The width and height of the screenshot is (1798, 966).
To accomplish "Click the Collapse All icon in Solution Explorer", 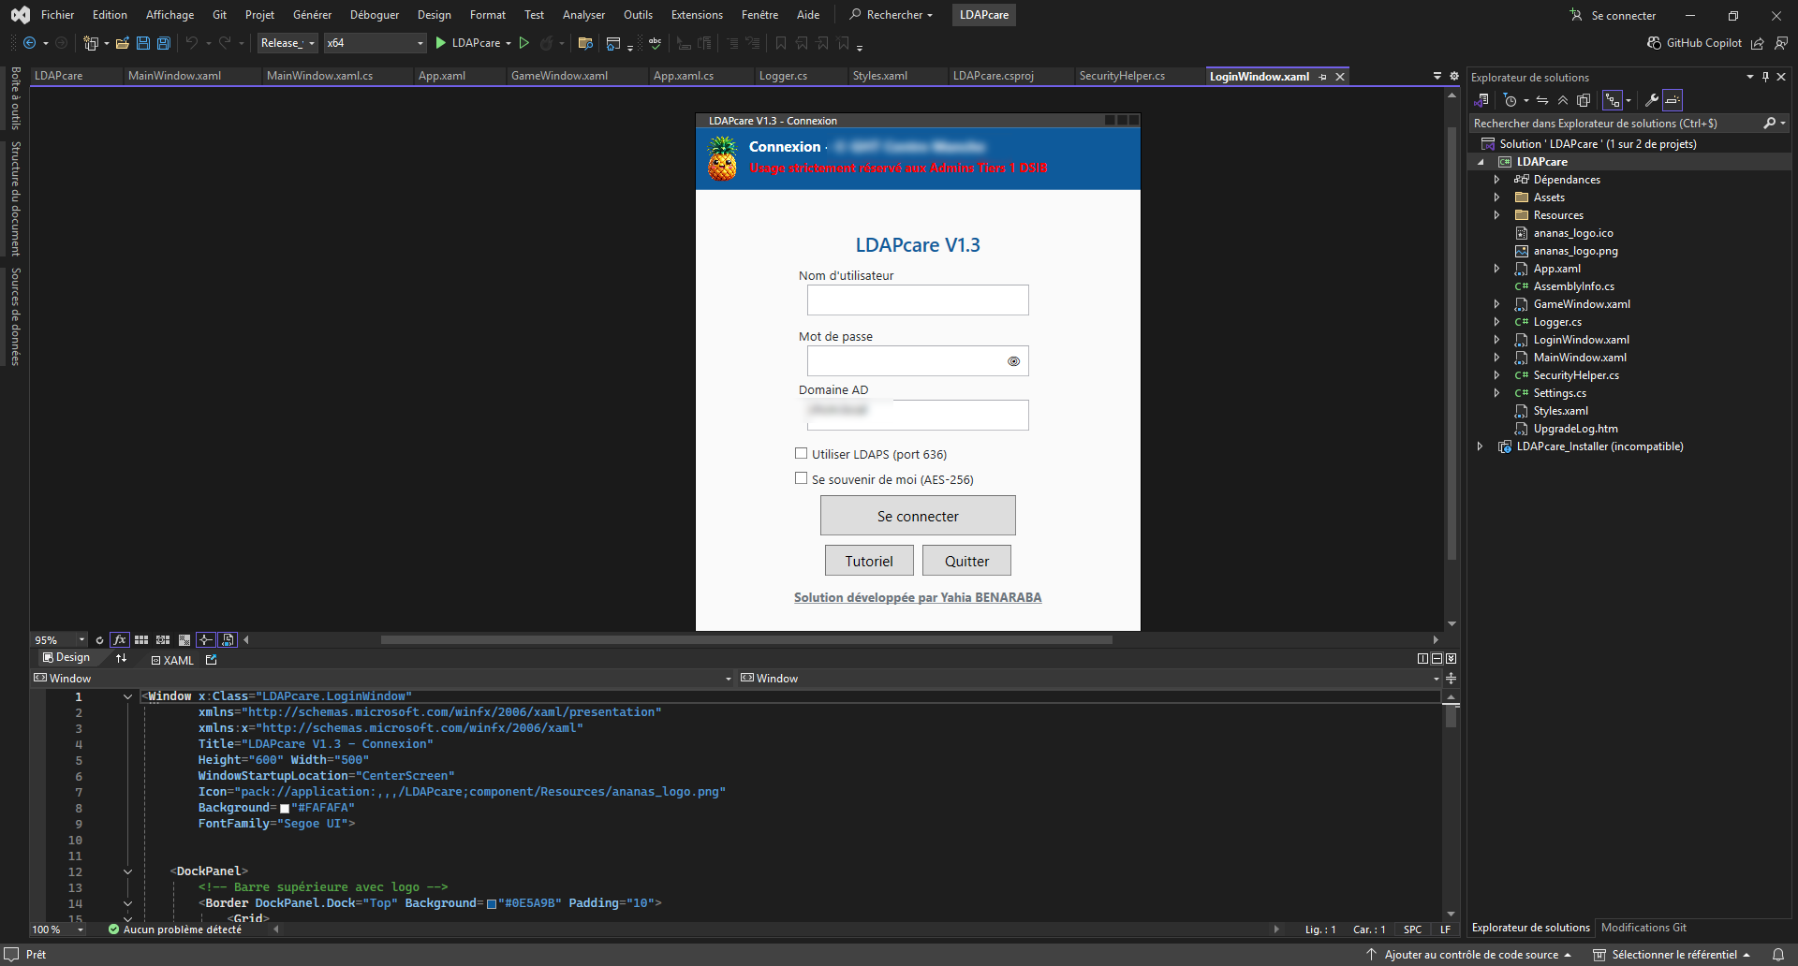I will pos(1563,100).
